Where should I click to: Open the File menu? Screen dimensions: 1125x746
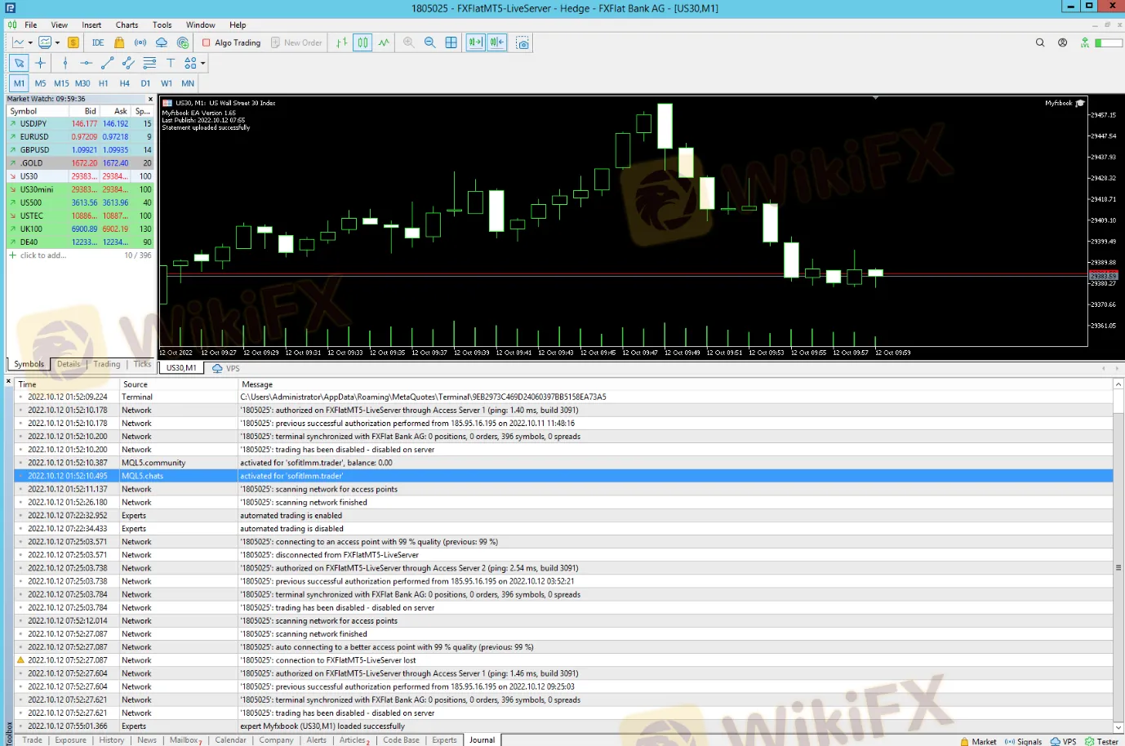[x=31, y=24]
